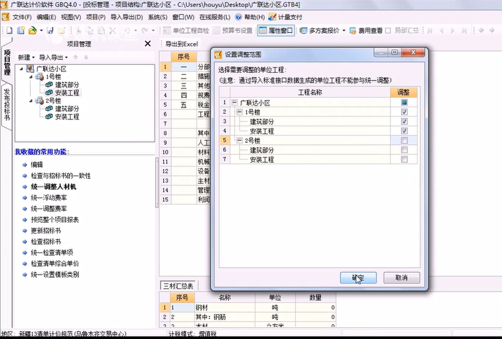
Task: Collapse 1号楼 node in the dialog tree
Action: click(x=239, y=112)
